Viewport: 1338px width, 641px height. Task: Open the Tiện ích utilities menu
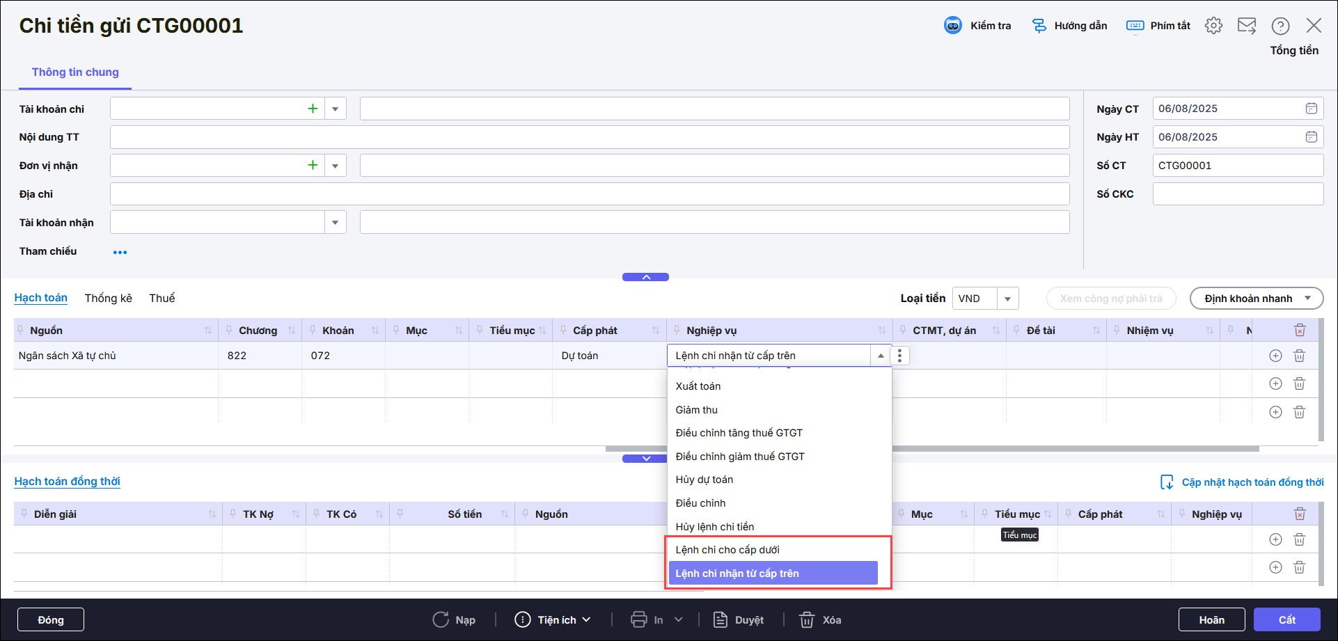[x=553, y=619]
